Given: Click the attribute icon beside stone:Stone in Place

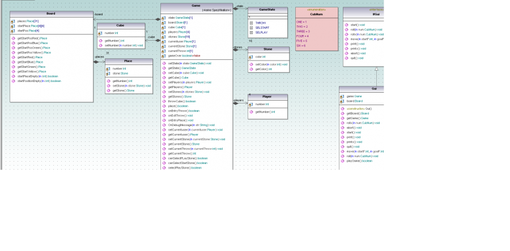Looking at the screenshot, I should [108, 73].
